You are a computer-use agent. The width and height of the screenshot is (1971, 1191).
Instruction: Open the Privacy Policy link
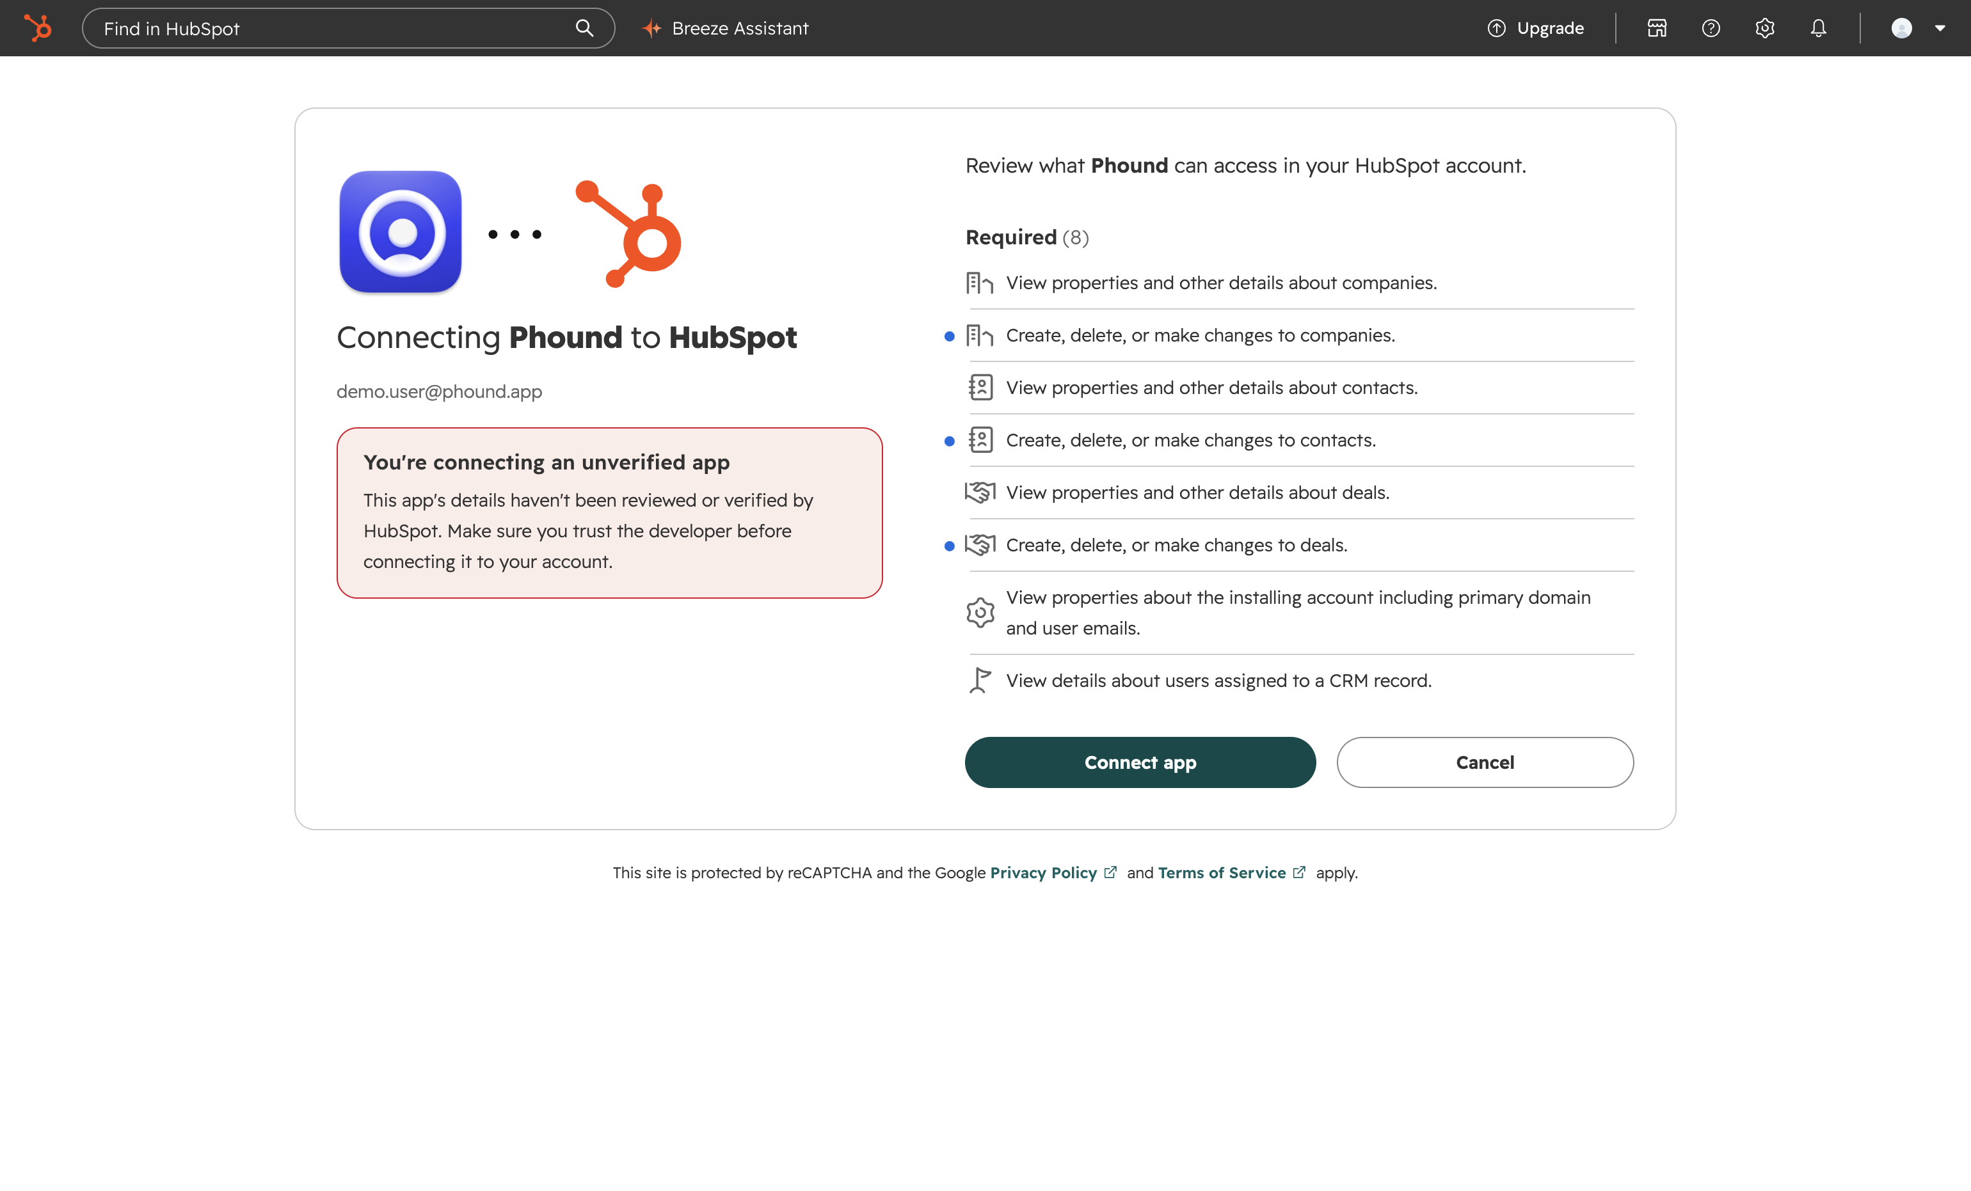pyautogui.click(x=1043, y=872)
